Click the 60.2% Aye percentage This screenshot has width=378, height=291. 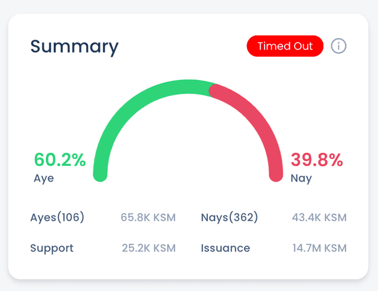(x=60, y=160)
